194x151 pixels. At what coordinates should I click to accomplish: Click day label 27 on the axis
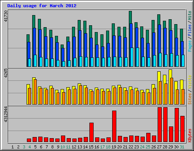159,147
